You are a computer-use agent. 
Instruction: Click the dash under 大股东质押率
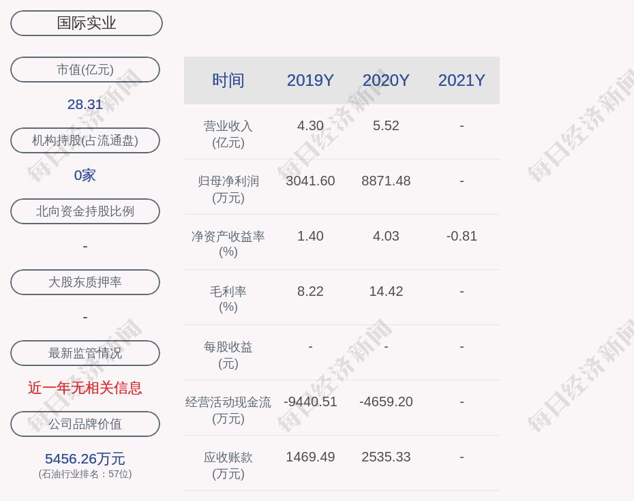click(85, 317)
